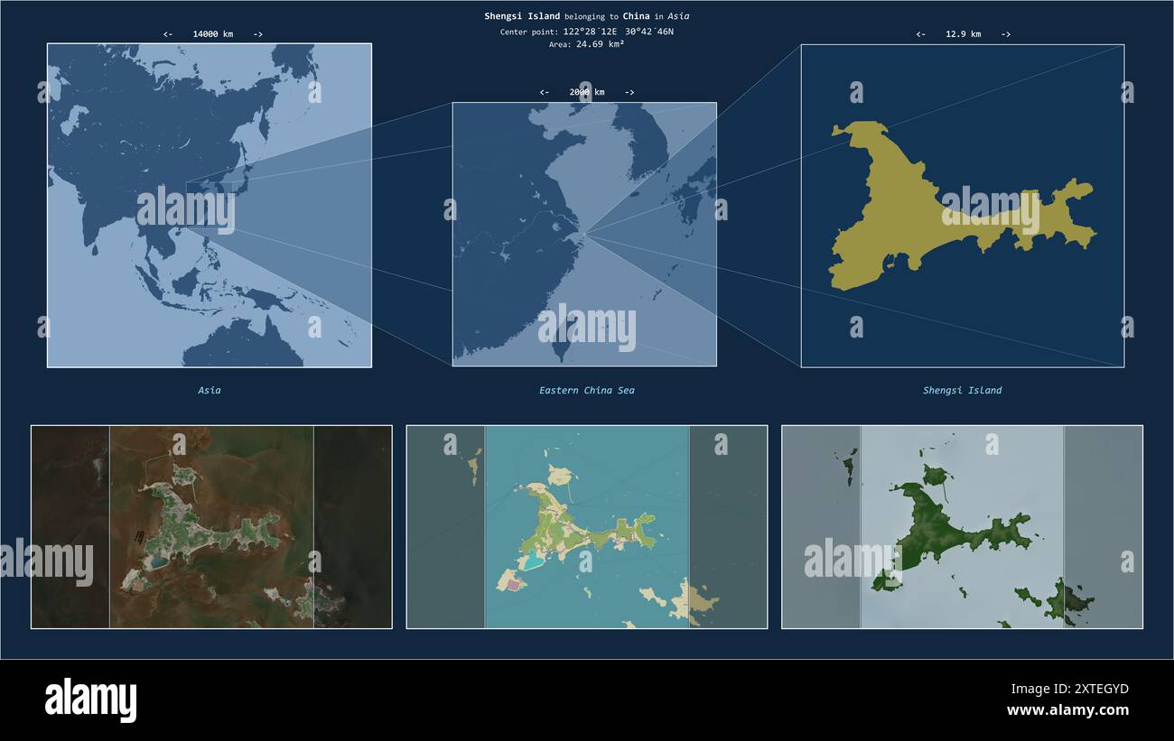
Task: Click the 'Shengsi Island' caption label
Action: tap(962, 391)
